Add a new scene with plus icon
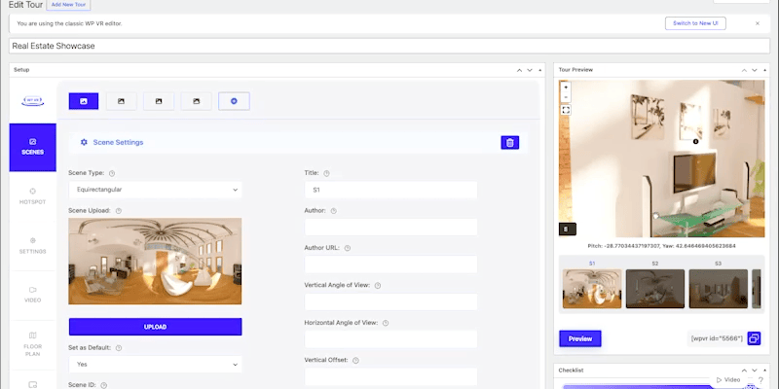 234,101
